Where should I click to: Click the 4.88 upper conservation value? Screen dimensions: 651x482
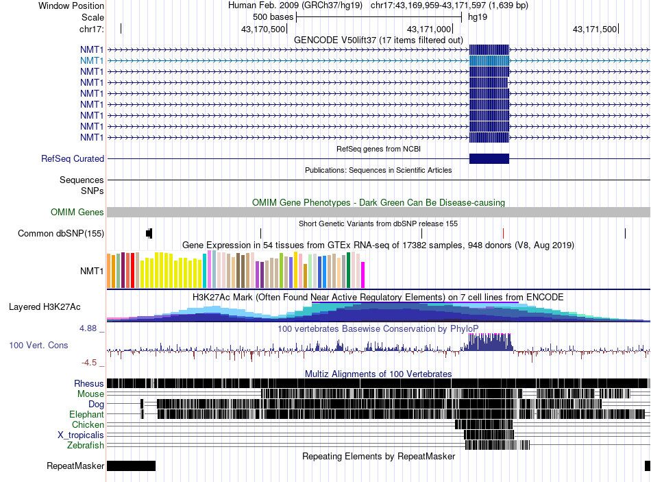click(x=88, y=328)
